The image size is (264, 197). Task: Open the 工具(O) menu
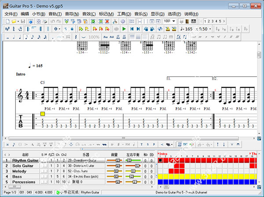pyautogui.click(x=124, y=14)
